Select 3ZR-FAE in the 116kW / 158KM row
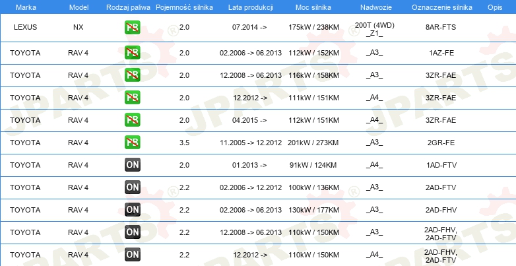This screenshot has width=516, height=266. pyautogui.click(x=441, y=75)
